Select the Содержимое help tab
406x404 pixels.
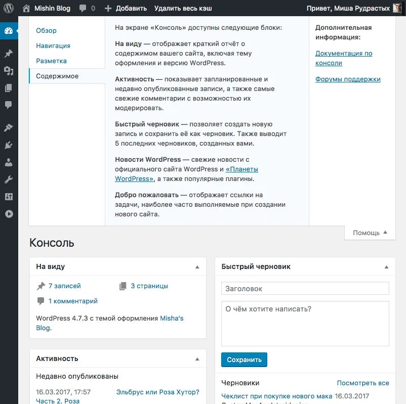click(x=67, y=76)
